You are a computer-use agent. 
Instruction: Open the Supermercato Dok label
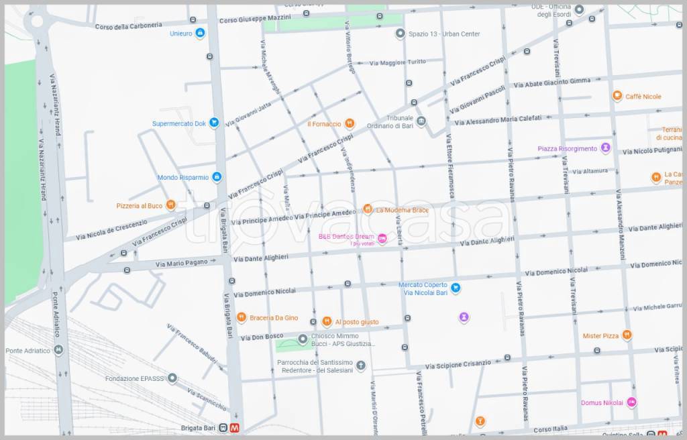pyautogui.click(x=178, y=123)
